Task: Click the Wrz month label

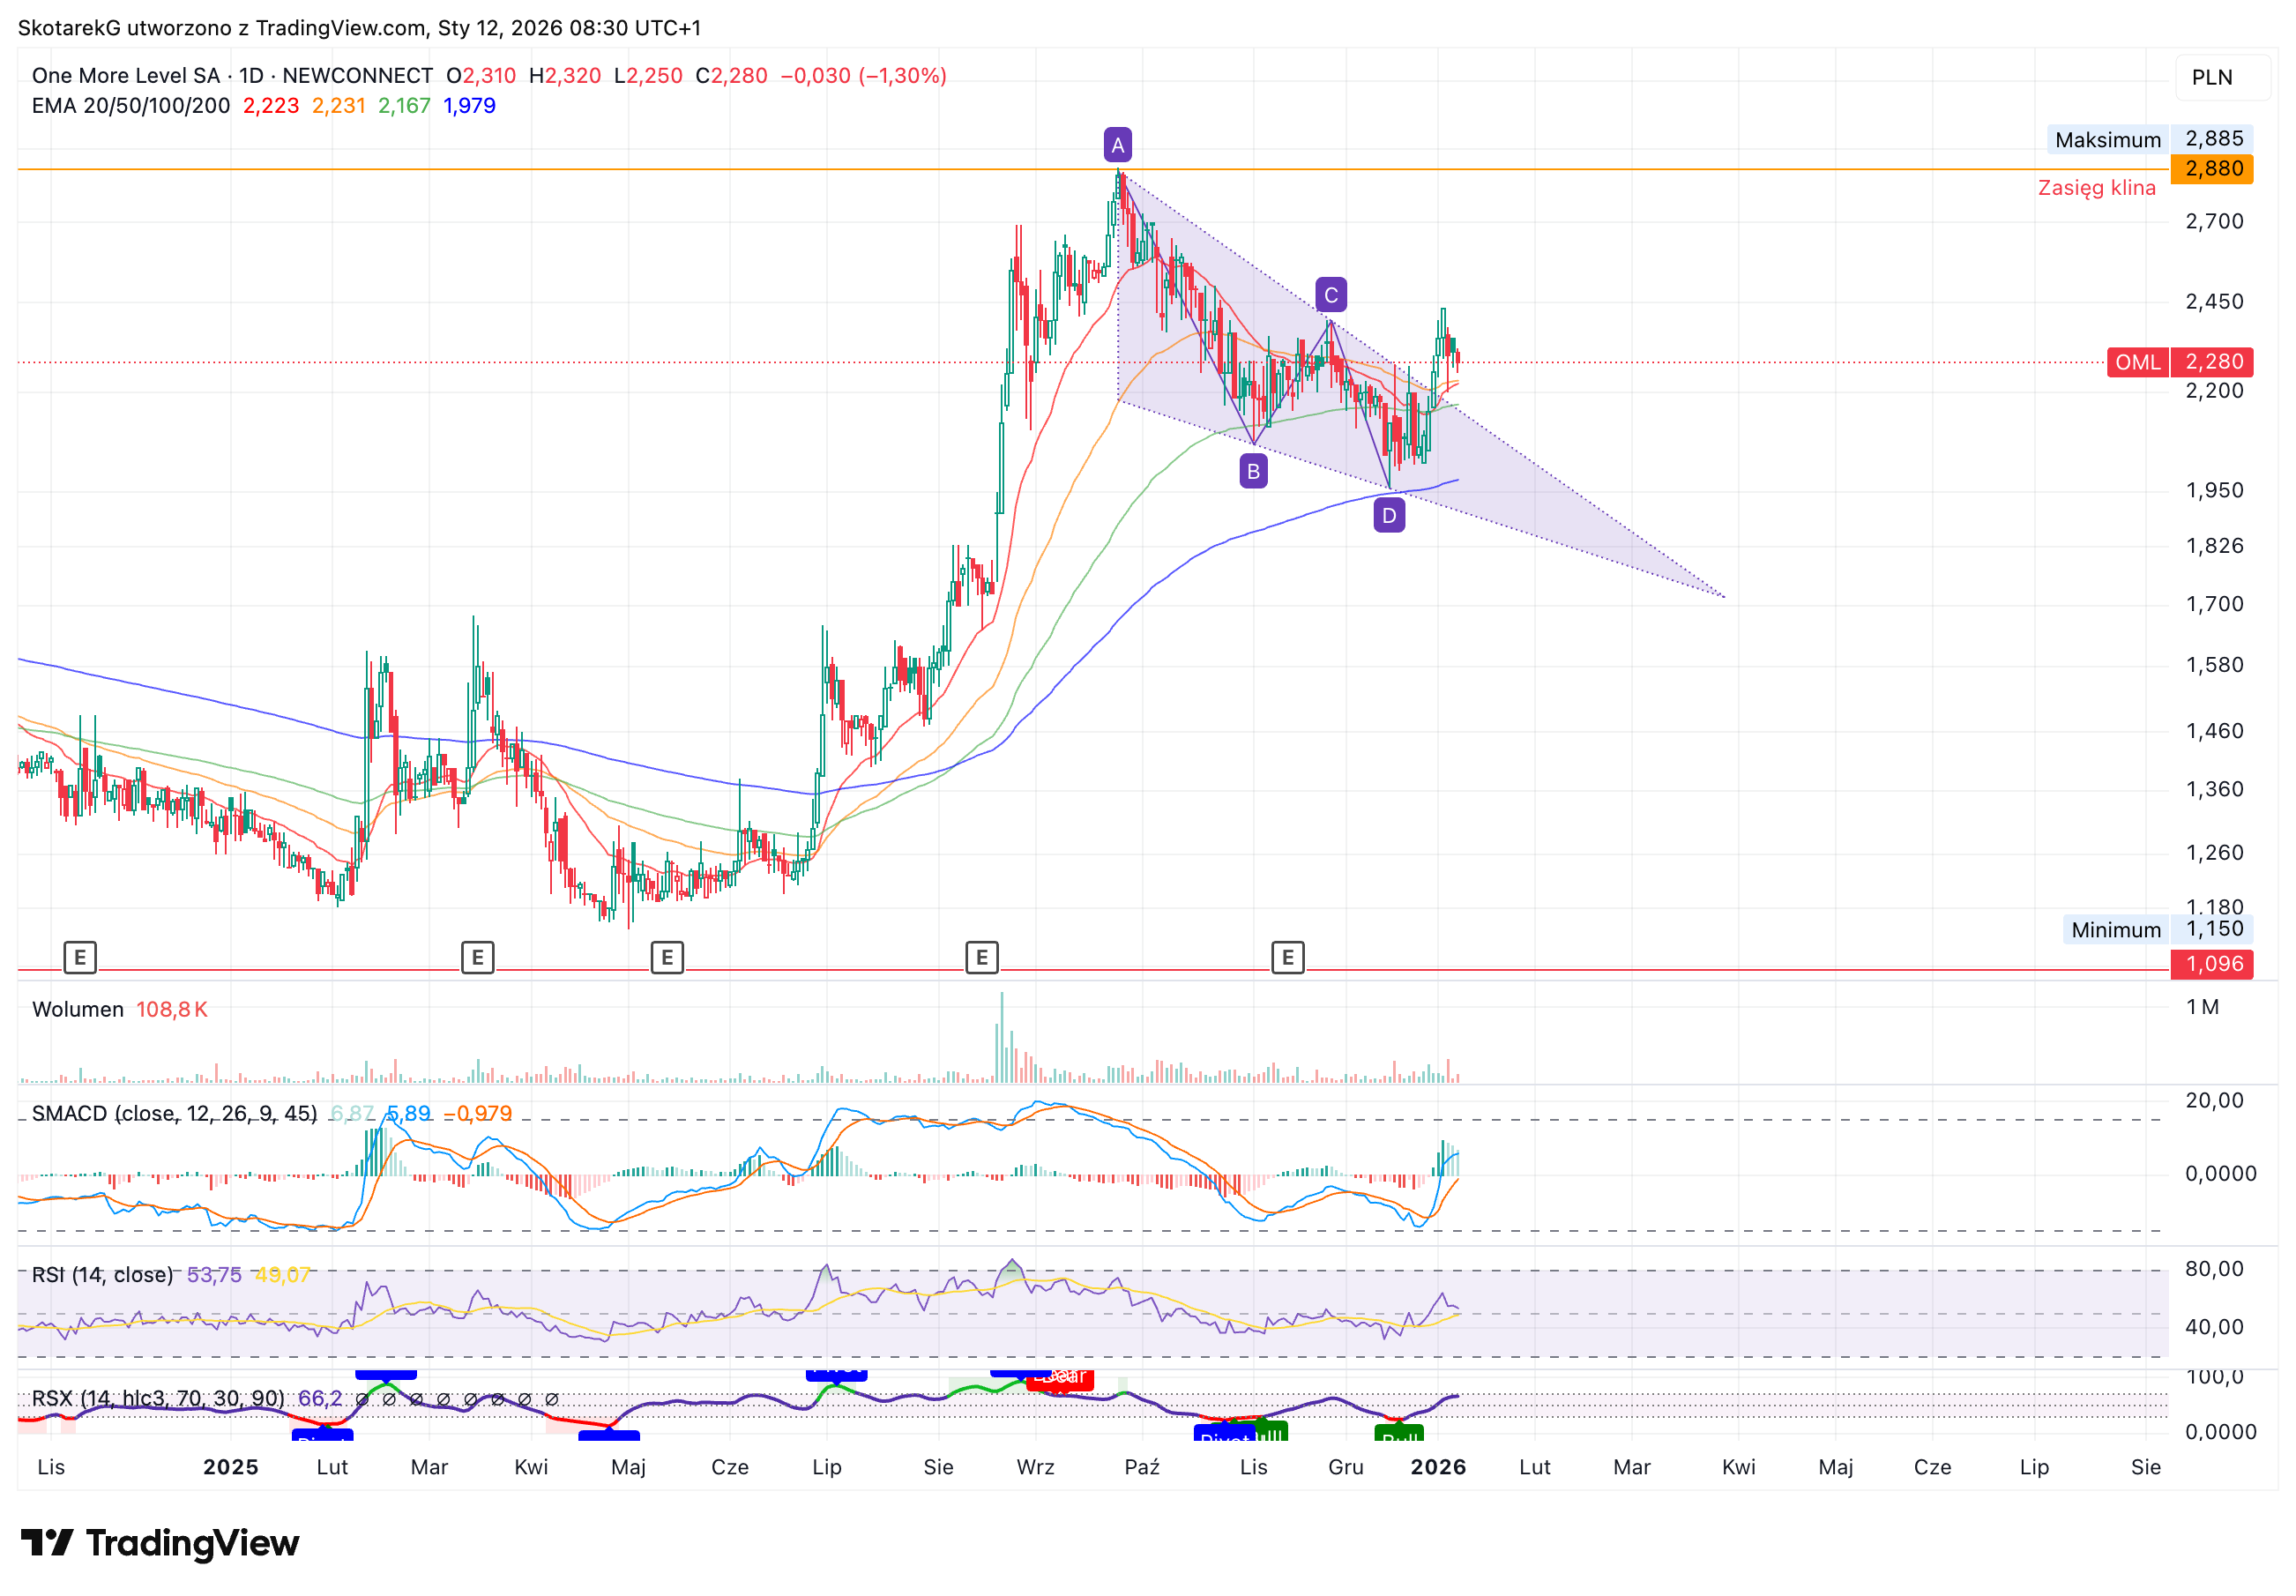Action: coord(1036,1467)
